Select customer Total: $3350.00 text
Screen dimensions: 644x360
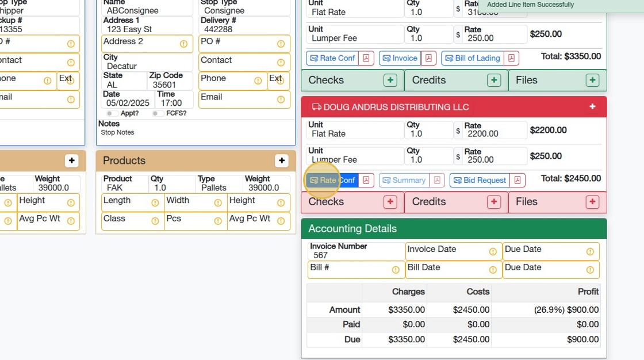571,56
